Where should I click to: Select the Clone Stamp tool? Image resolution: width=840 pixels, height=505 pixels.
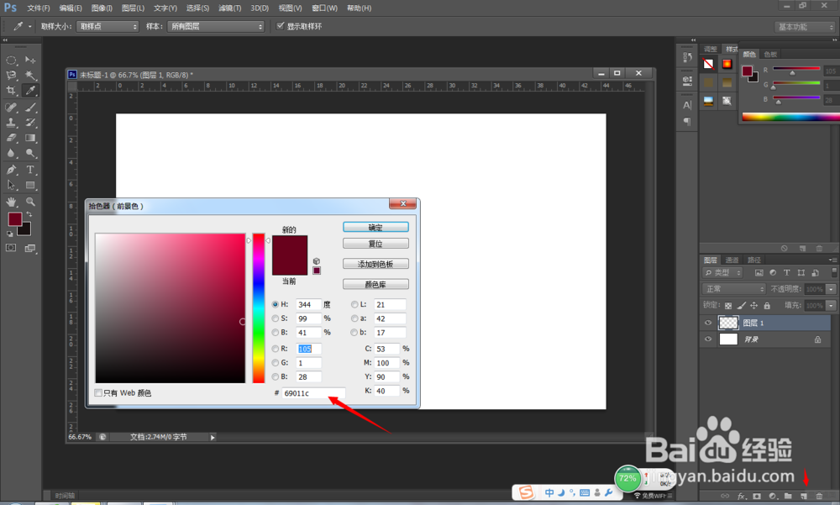(x=11, y=123)
